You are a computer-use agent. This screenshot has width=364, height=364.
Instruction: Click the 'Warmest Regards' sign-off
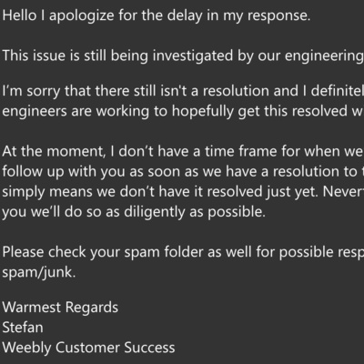60,308
